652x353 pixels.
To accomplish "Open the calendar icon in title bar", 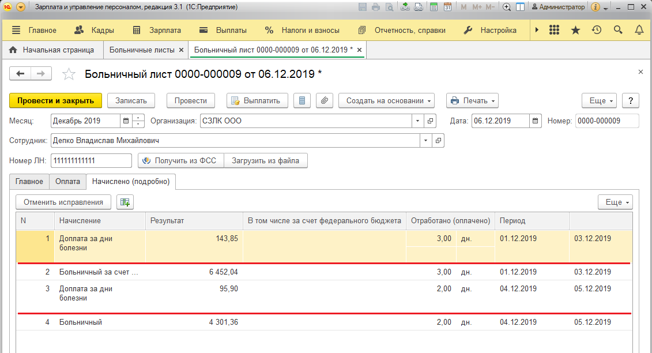I will (x=447, y=7).
